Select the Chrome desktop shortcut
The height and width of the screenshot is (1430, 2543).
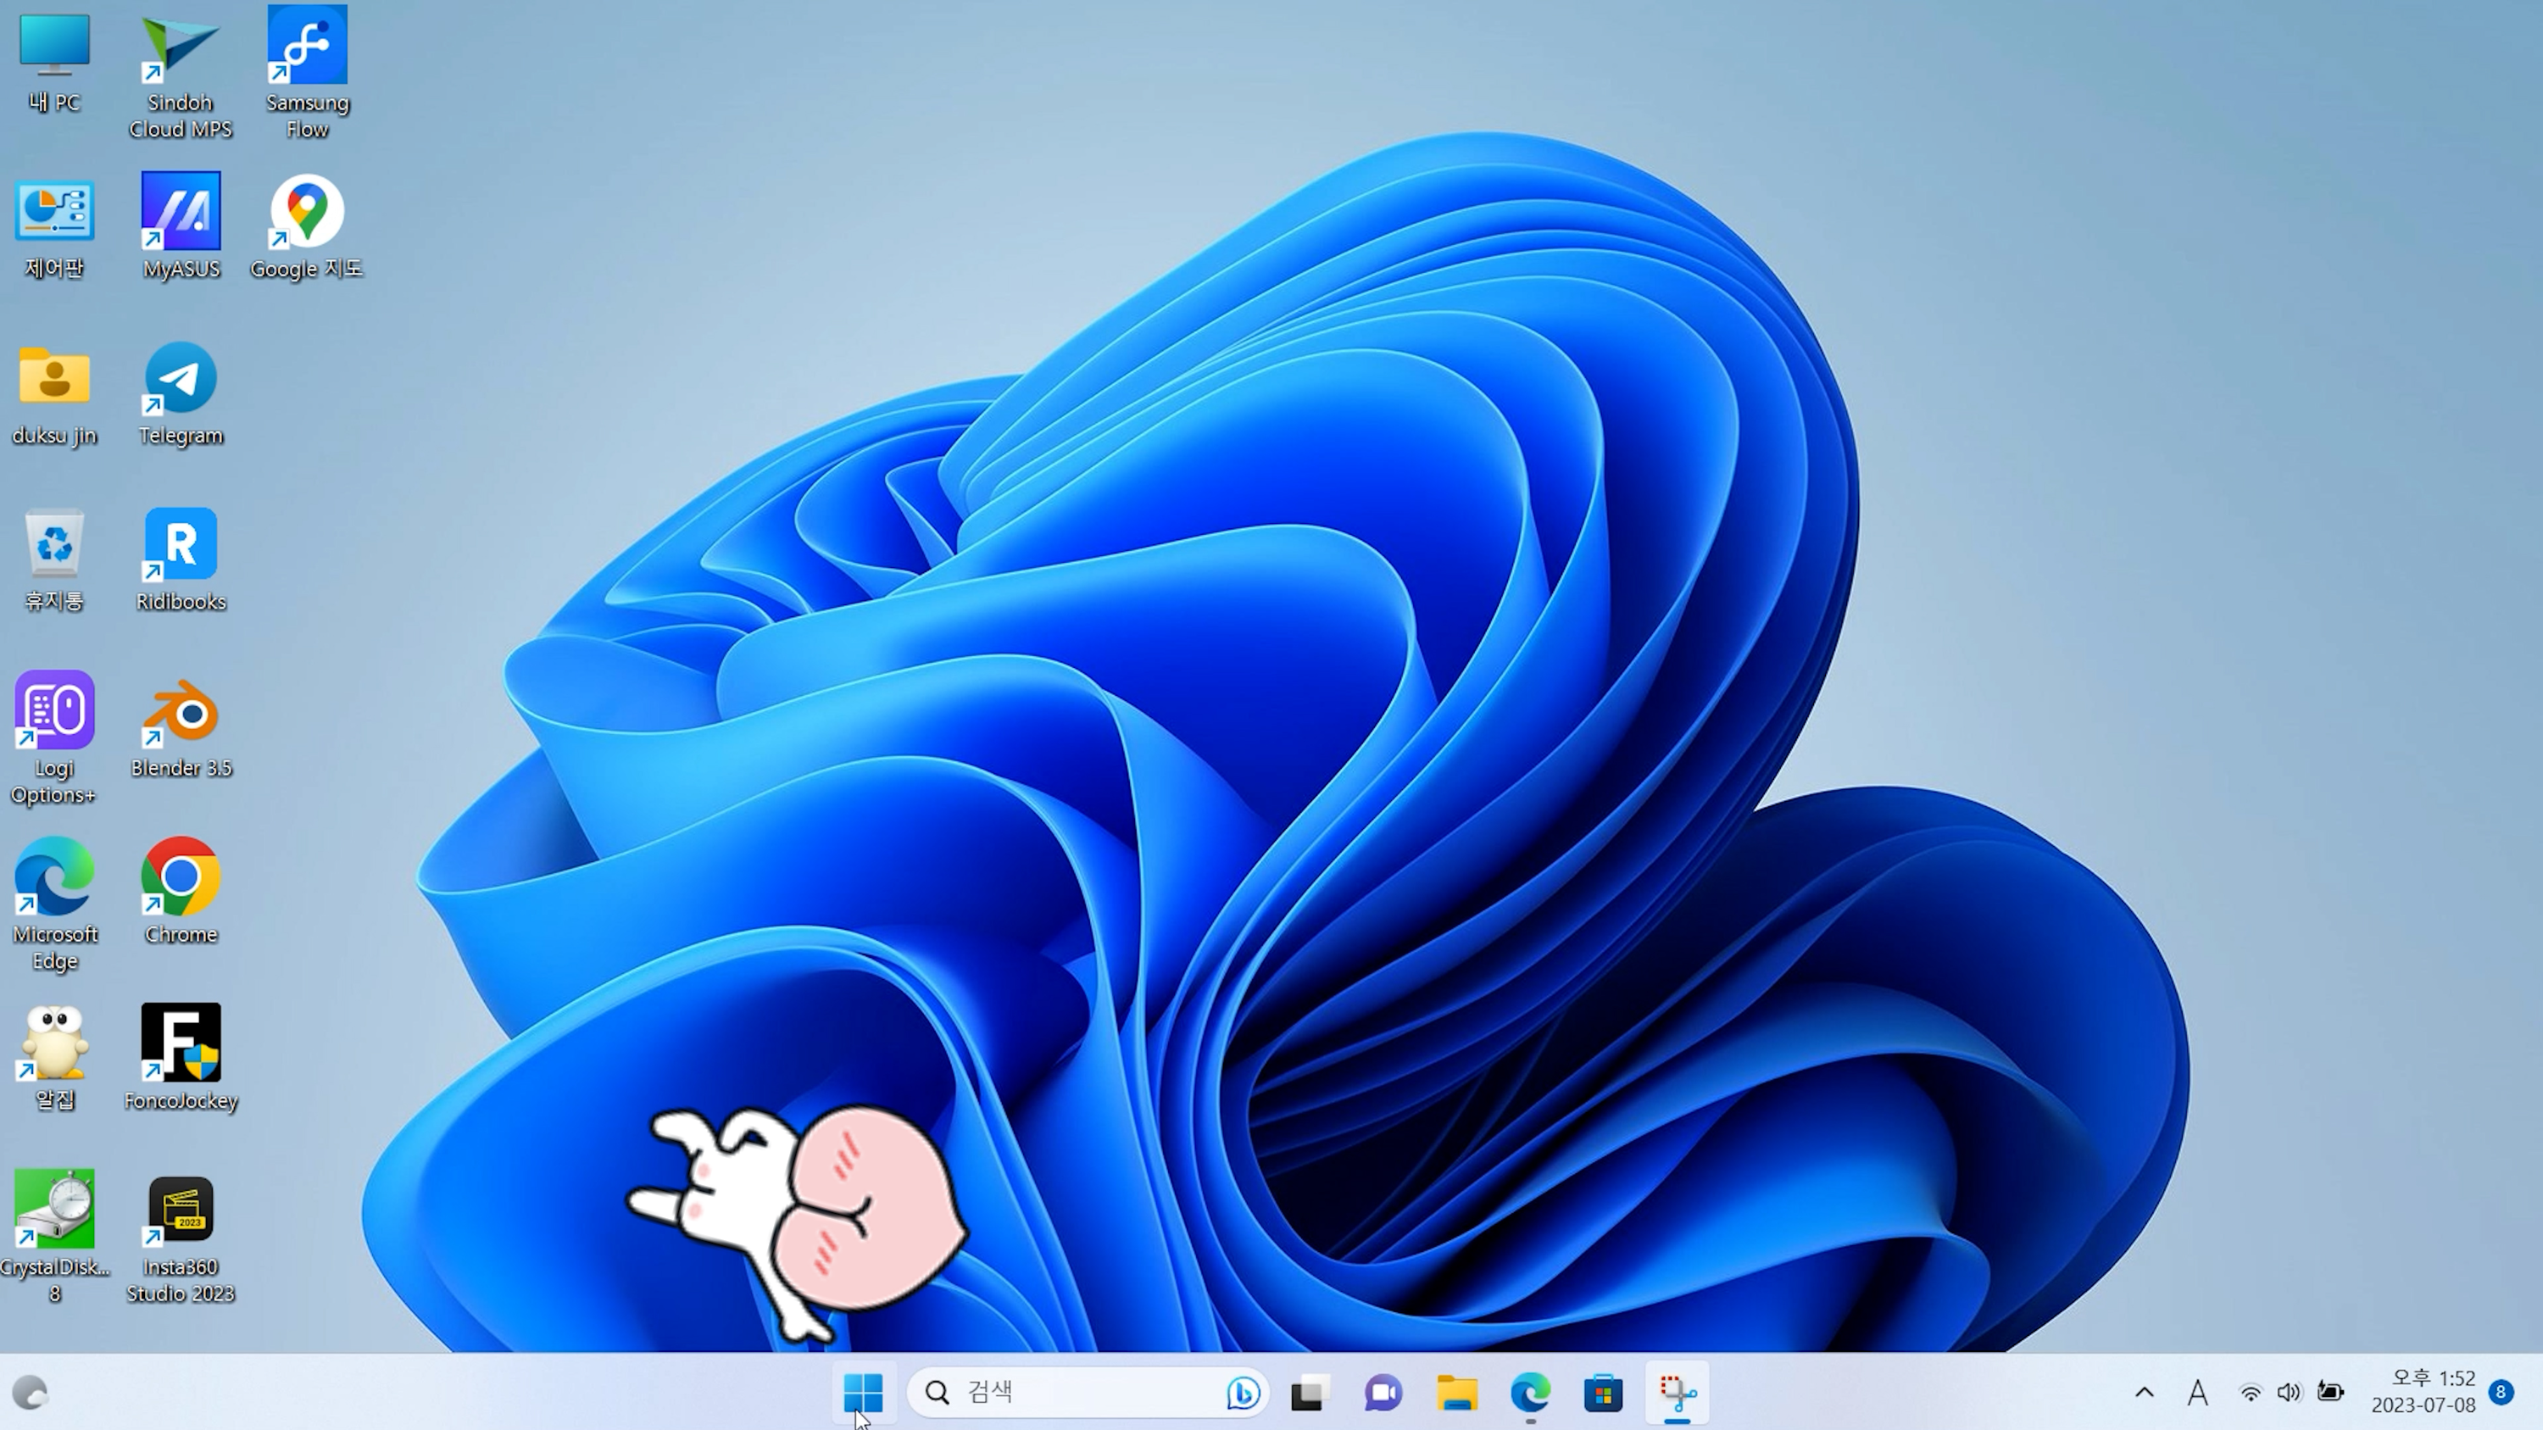(x=181, y=878)
